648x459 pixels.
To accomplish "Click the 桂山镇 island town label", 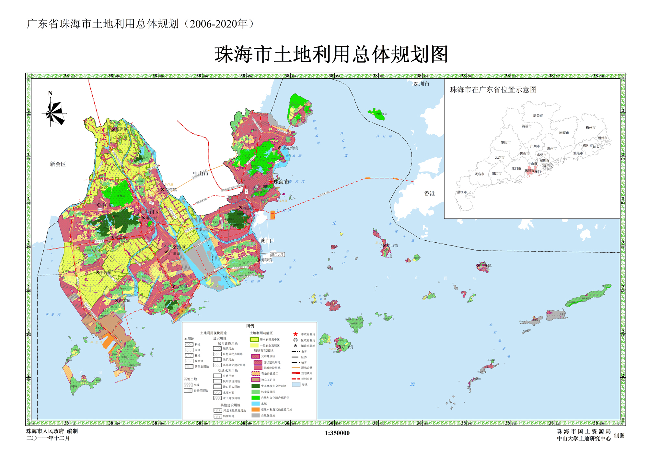I will tap(392, 246).
